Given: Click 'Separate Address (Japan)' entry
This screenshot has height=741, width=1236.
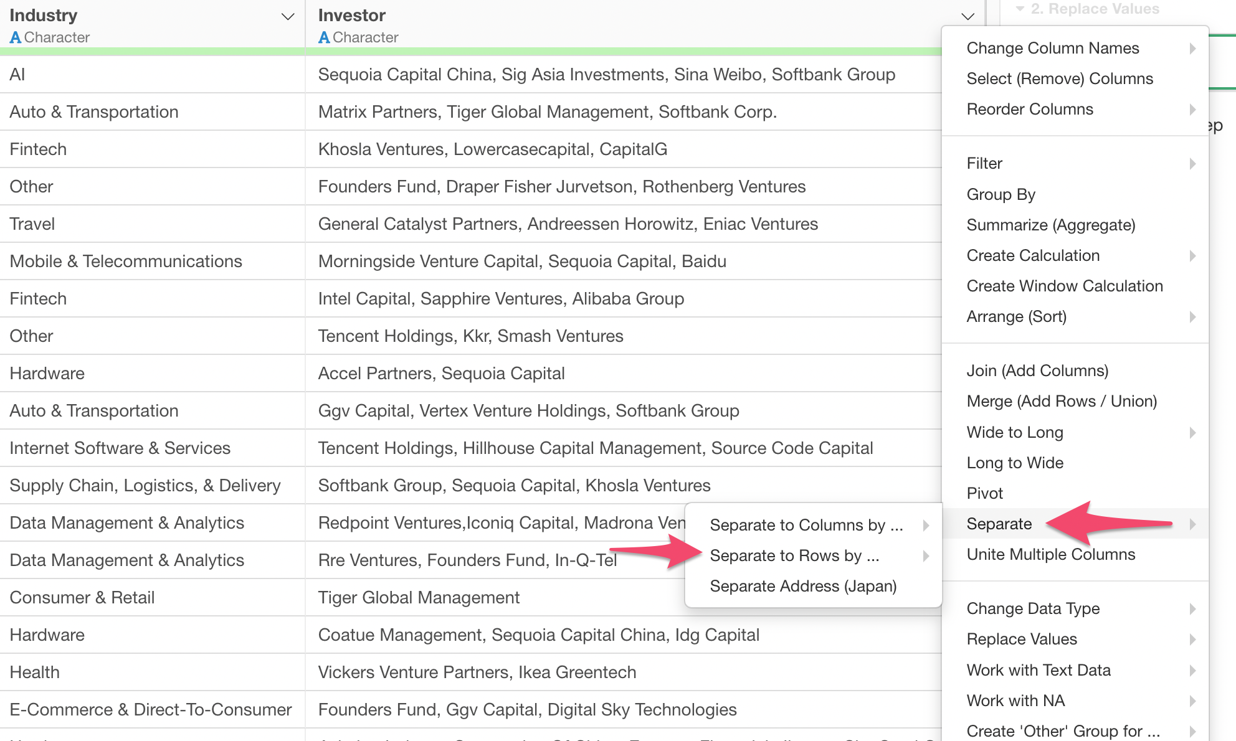Looking at the screenshot, I should click(x=803, y=586).
